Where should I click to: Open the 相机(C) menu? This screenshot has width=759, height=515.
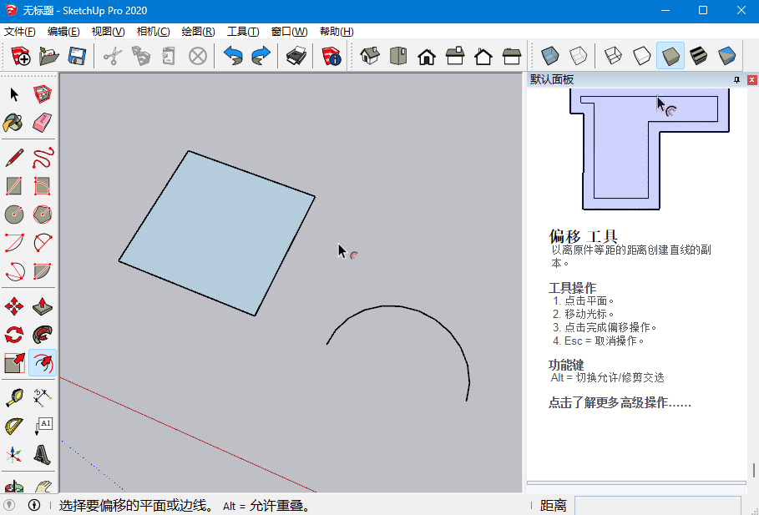153,32
